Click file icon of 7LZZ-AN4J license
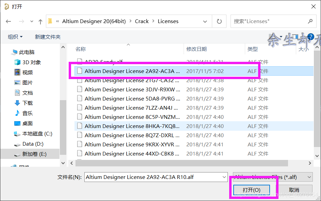This screenshot has width=321, height=201. 80,108
